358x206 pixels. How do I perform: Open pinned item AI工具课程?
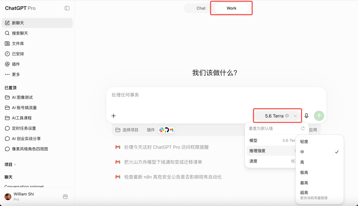click(37, 118)
